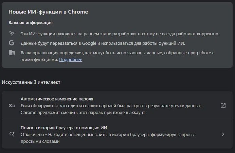The height and width of the screenshot is (153, 235).
Task: Click the Google G logo icon
Action: [12, 43]
